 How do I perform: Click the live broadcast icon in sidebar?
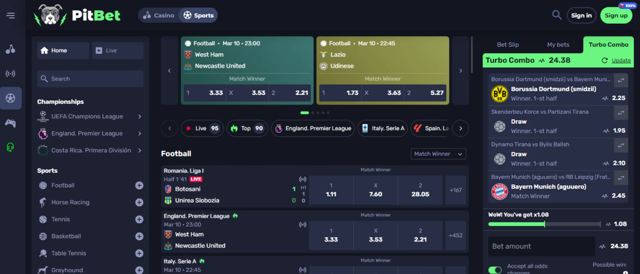tap(11, 74)
